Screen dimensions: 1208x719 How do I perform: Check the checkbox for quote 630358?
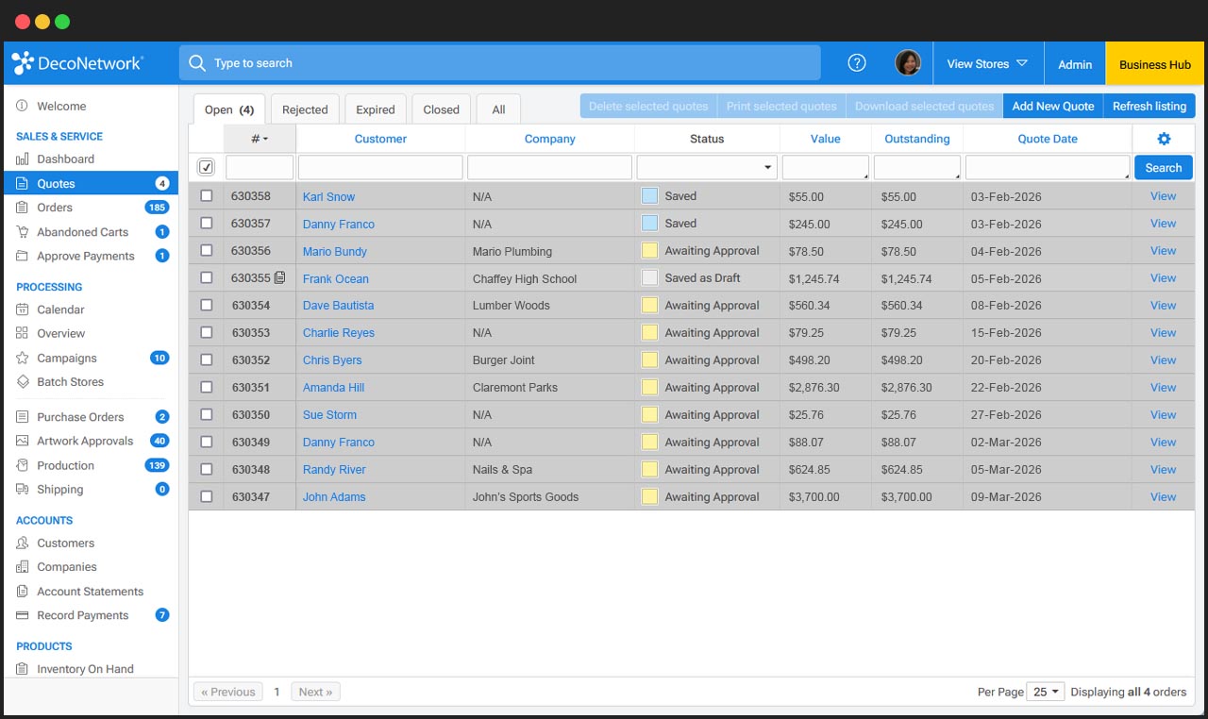206,196
